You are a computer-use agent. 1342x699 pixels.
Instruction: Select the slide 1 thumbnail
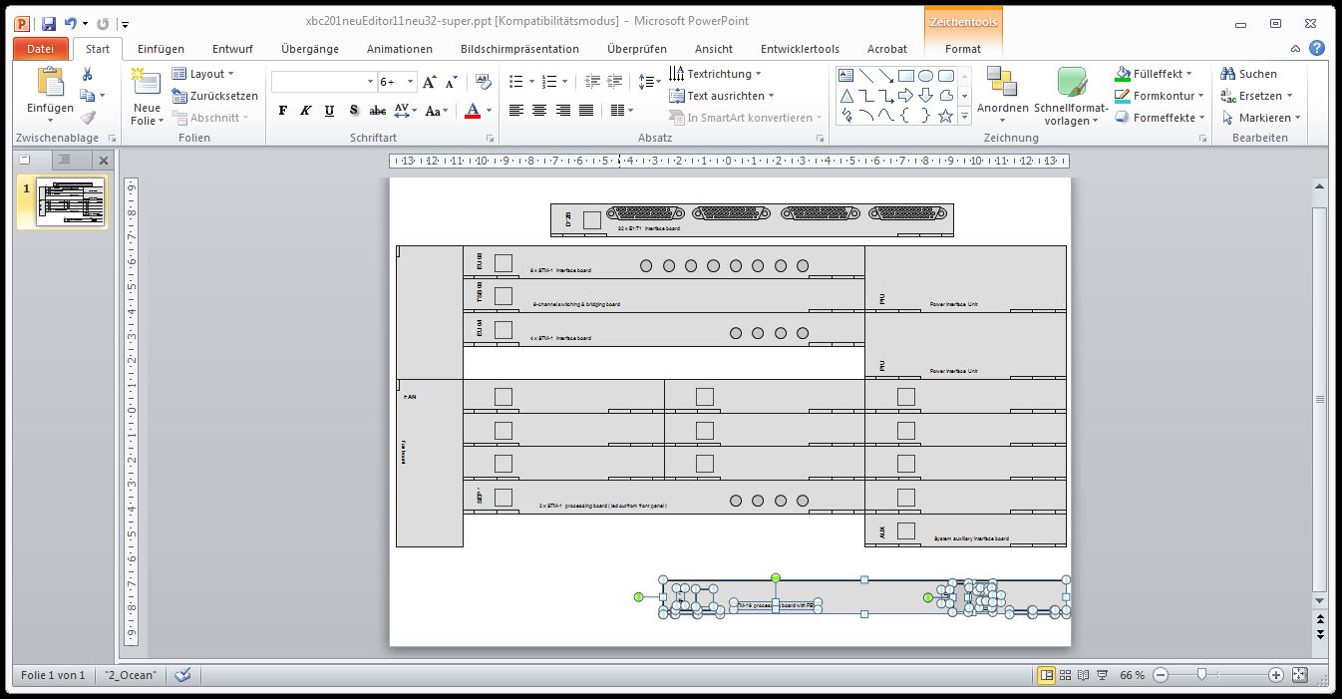tap(71, 202)
